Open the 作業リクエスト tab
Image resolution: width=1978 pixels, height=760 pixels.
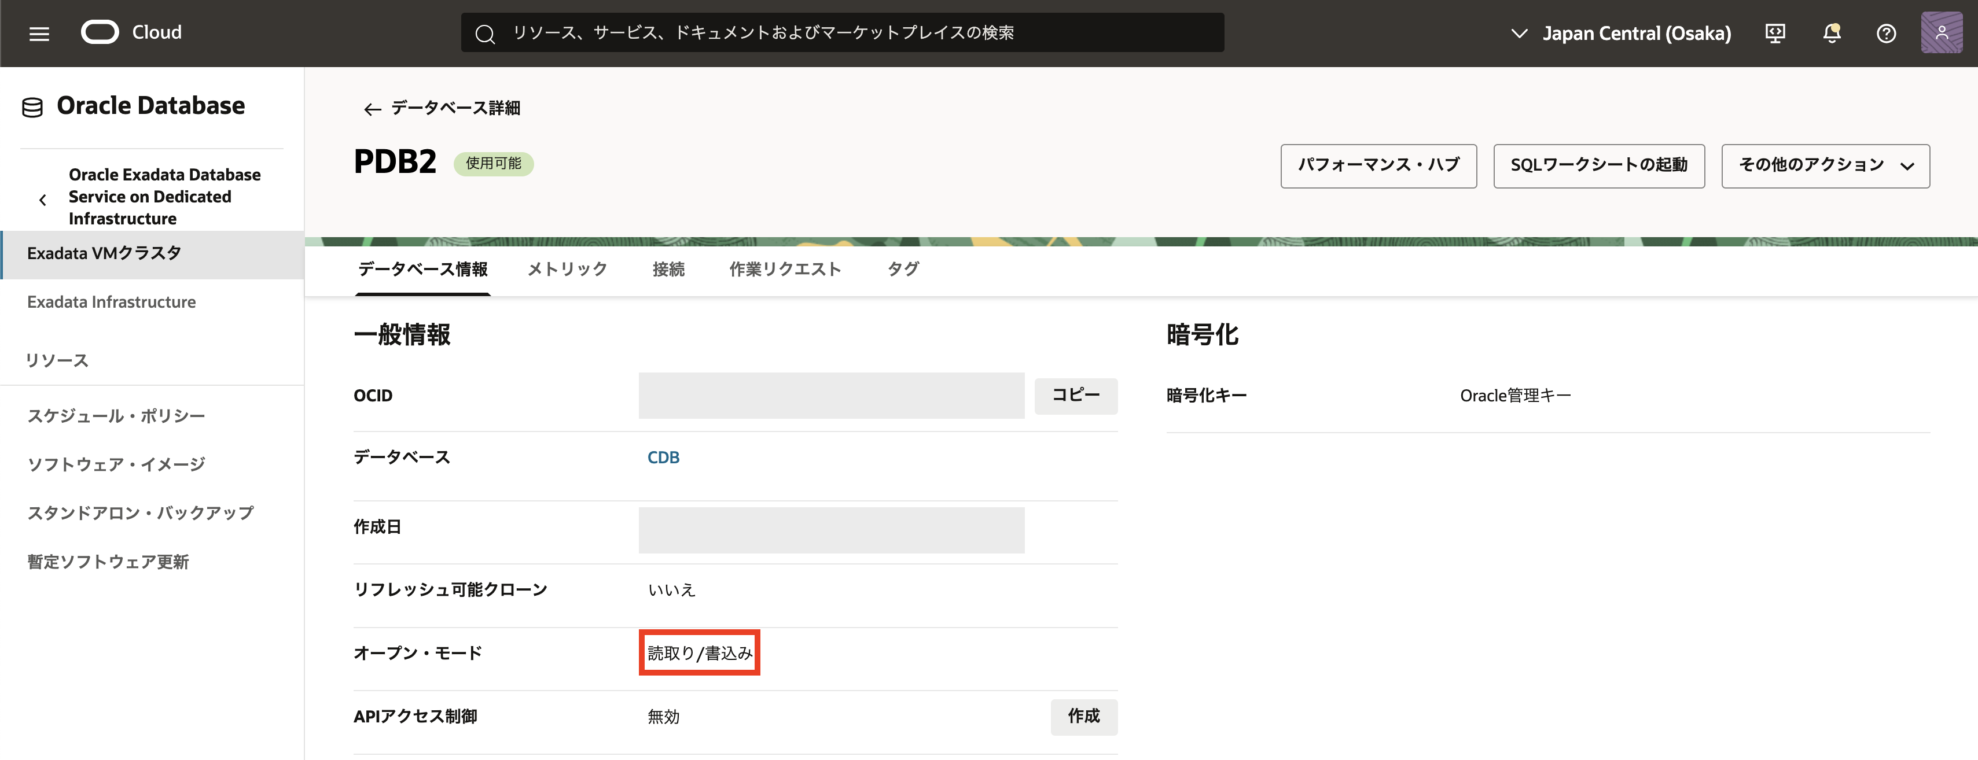coord(785,269)
